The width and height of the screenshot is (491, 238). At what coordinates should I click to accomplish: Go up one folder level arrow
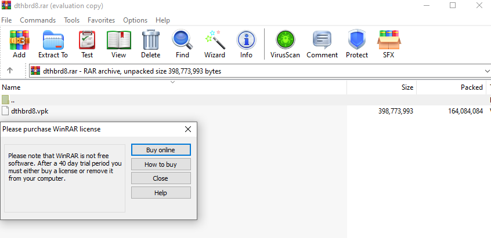(x=10, y=71)
